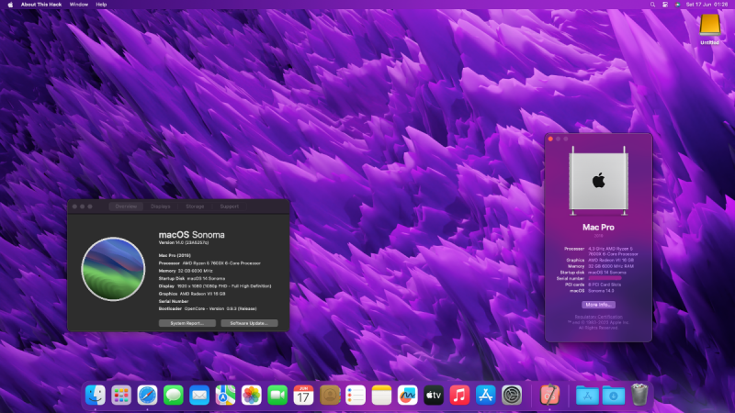Launch FaceTime from the dock
Image resolution: width=735 pixels, height=413 pixels.
[x=277, y=396]
